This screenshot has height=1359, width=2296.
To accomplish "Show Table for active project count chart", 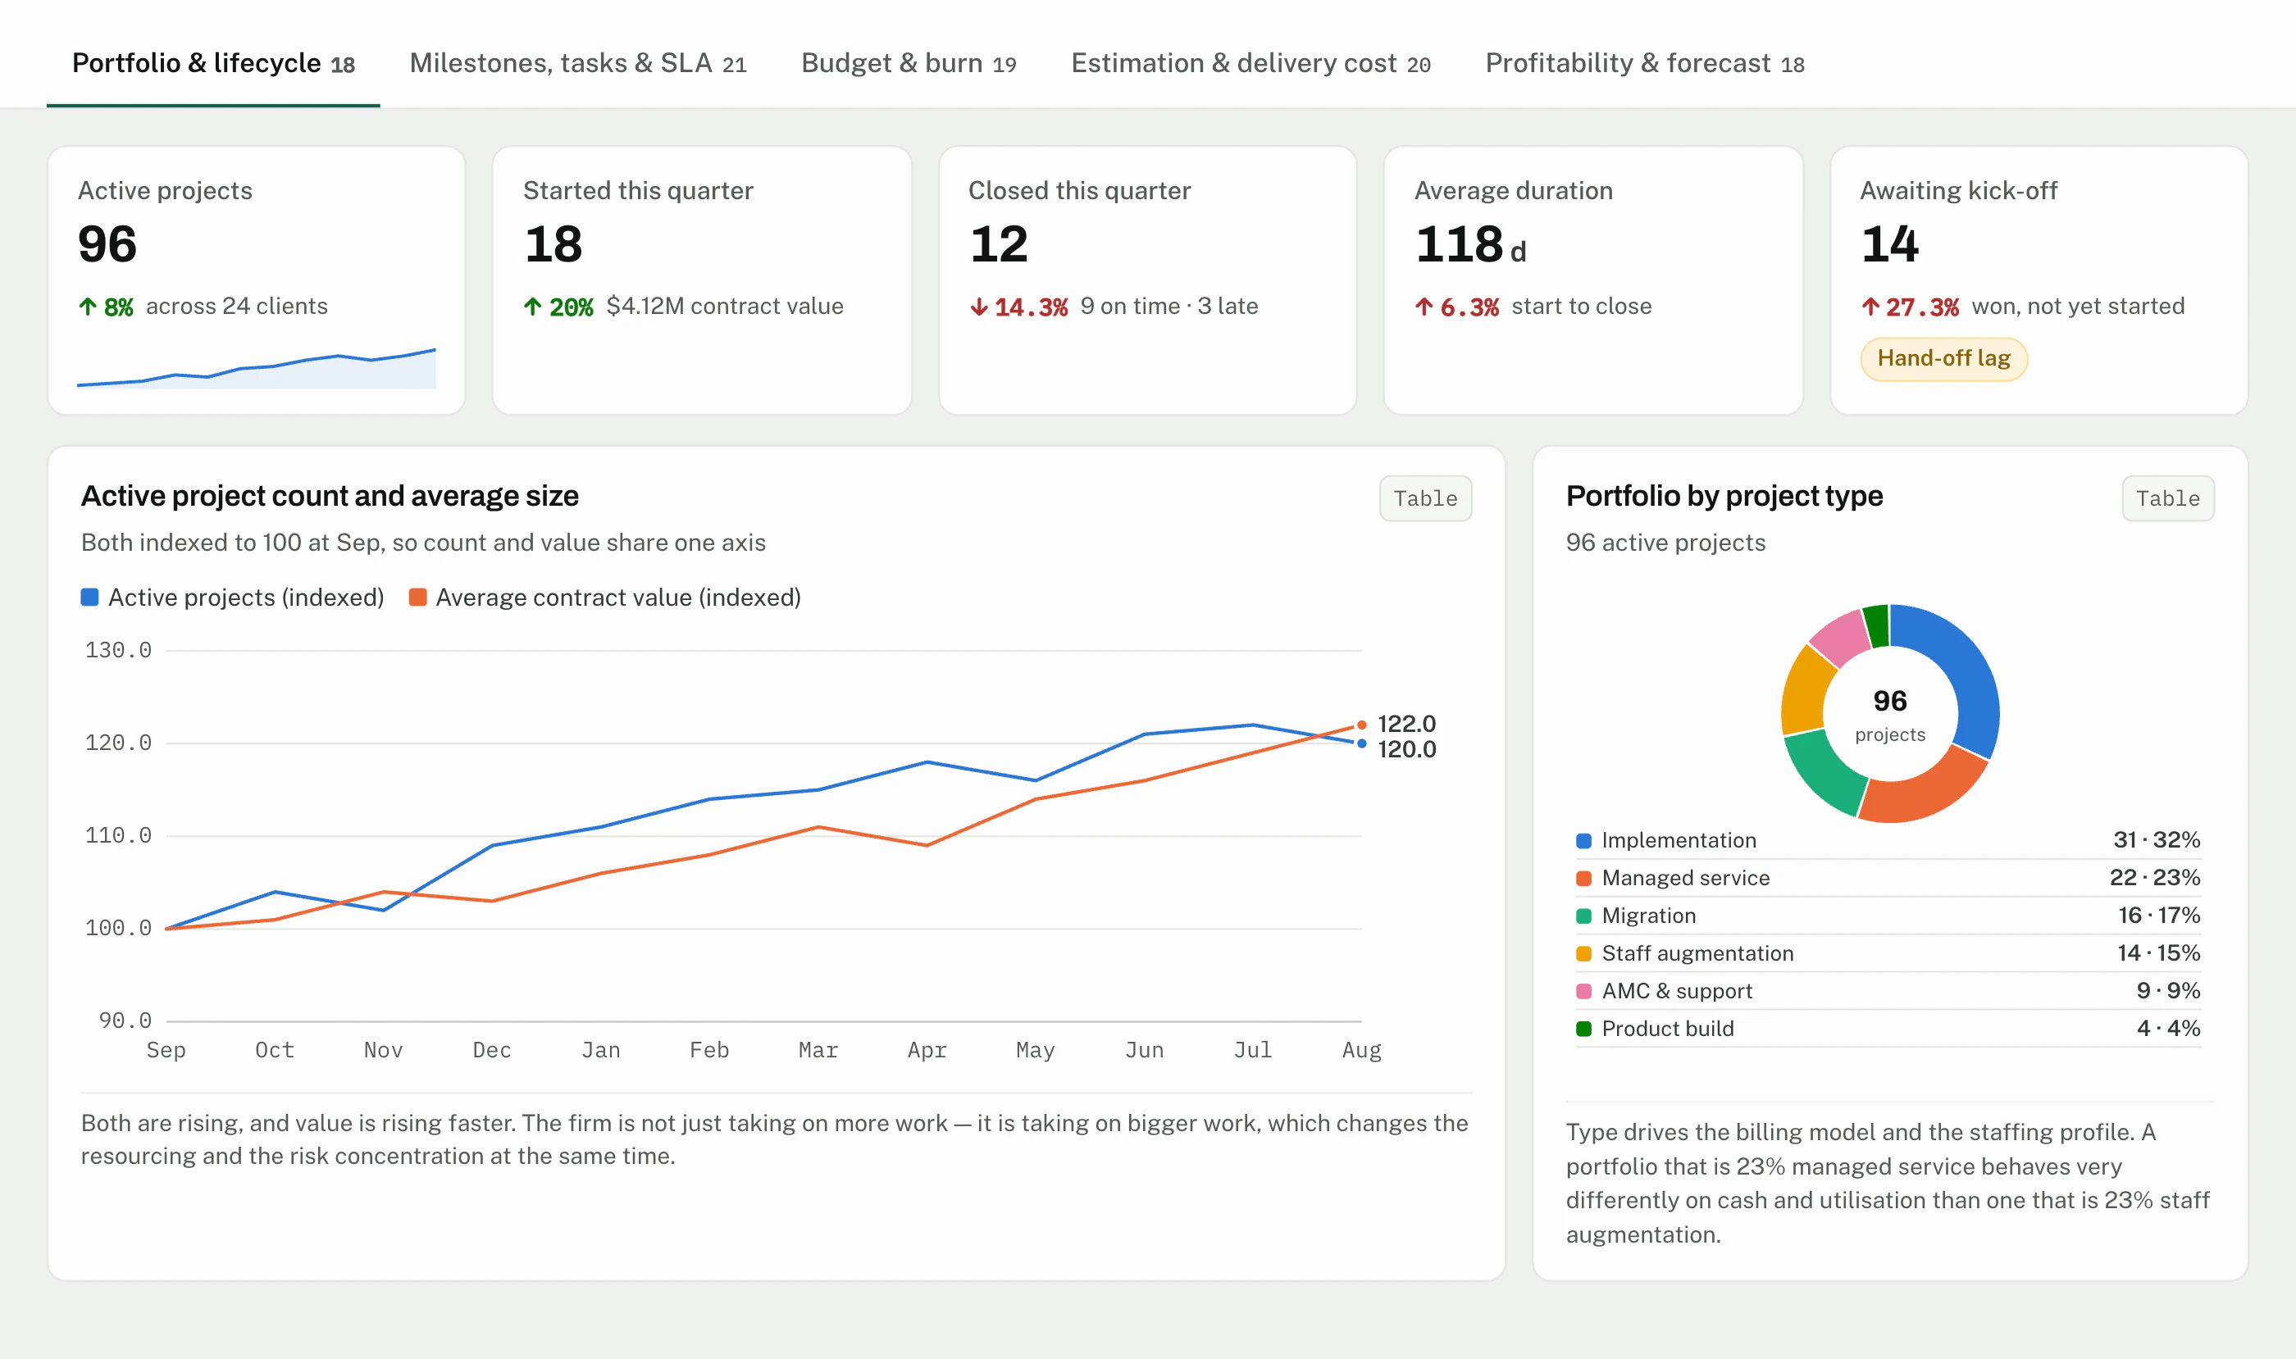I will click(1424, 498).
